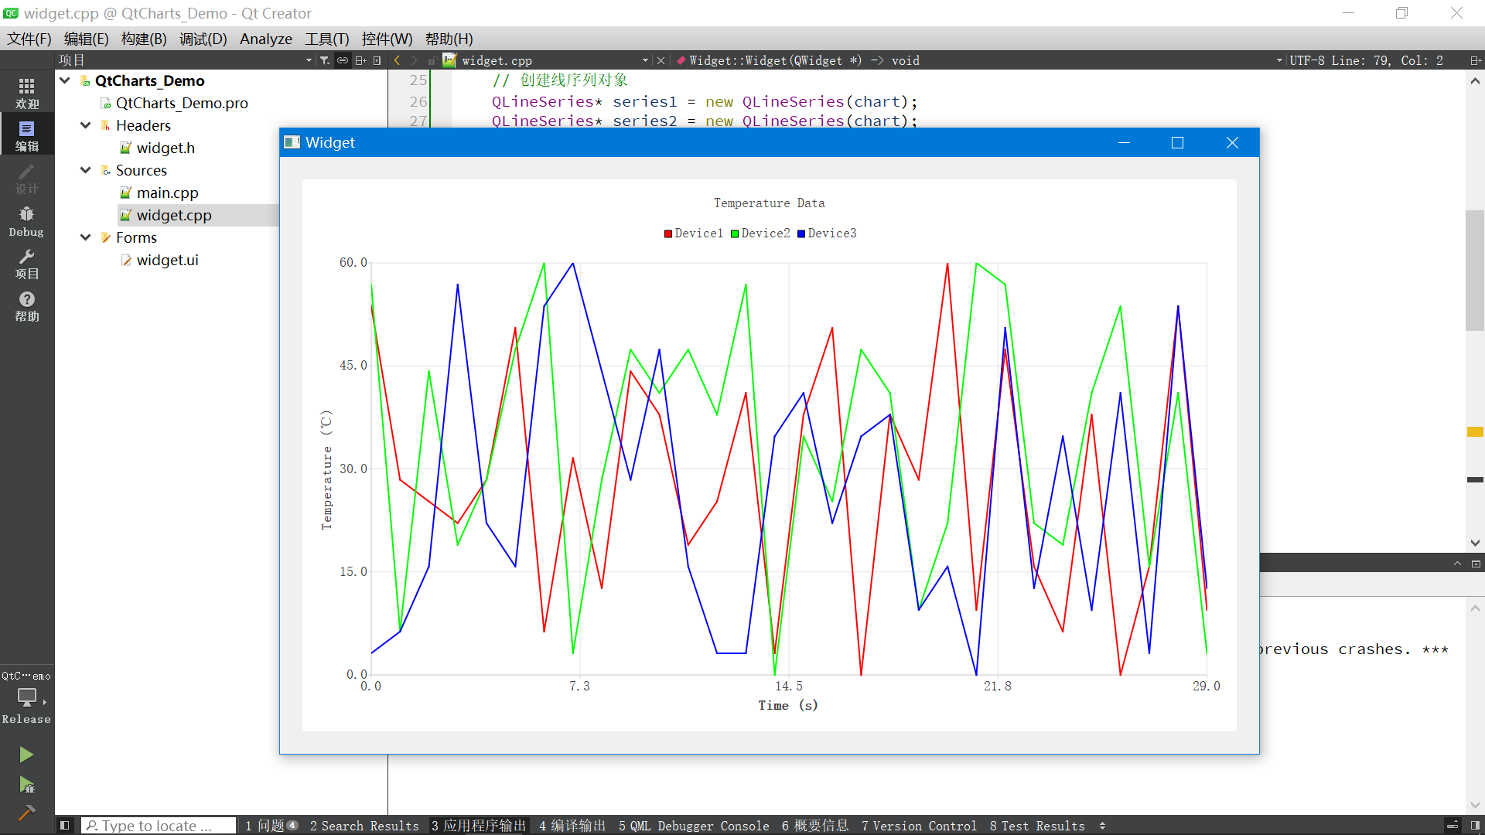Click the Build hammer icon

(x=26, y=813)
